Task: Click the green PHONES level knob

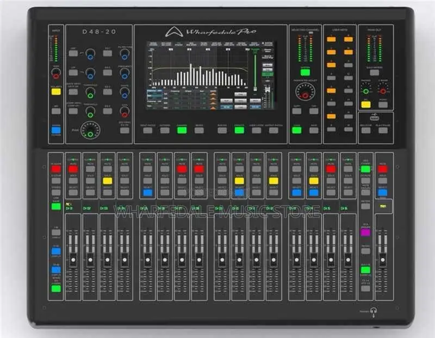Action: (365, 89)
